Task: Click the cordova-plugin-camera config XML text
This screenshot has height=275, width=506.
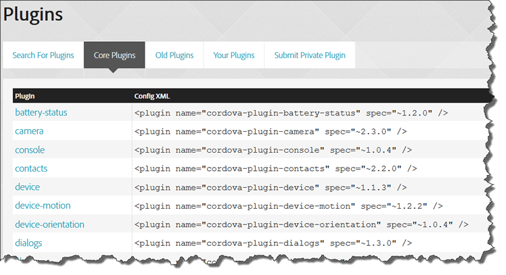Action: 271,132
